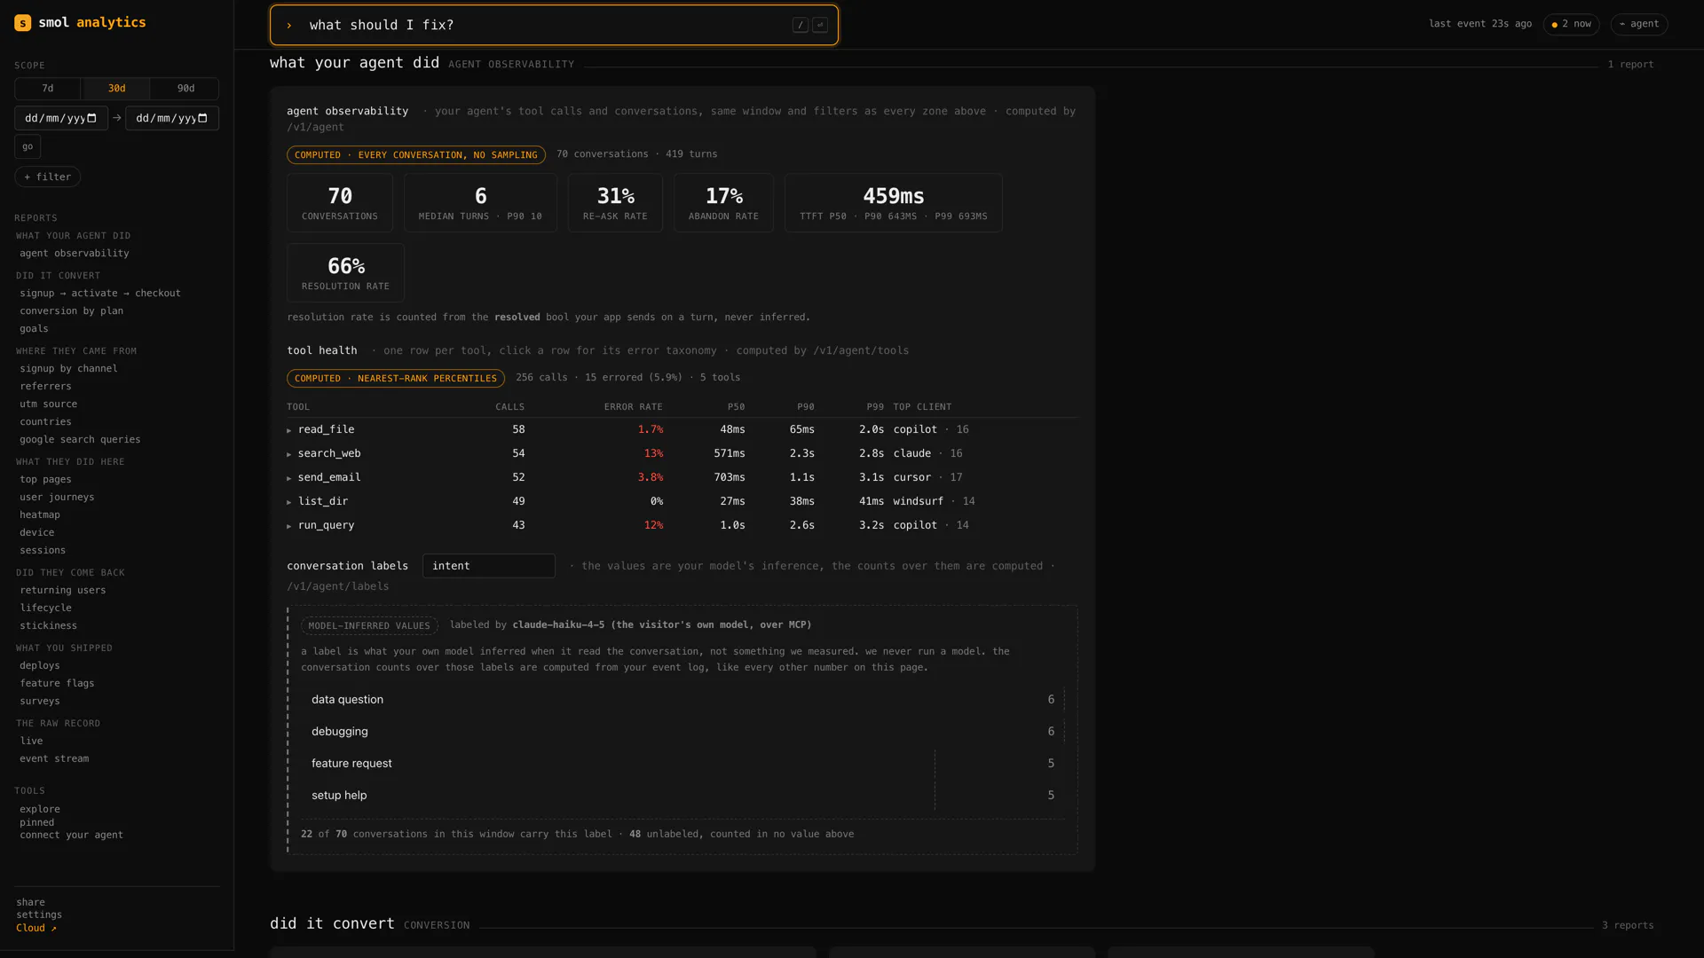The width and height of the screenshot is (1704, 958).
Task: Click the data question label row
Action: click(682, 700)
